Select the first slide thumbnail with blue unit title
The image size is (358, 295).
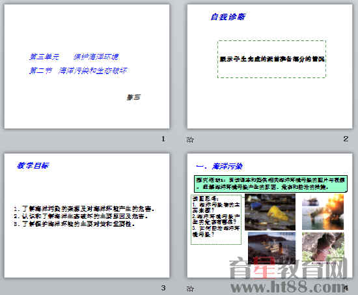click(87, 66)
